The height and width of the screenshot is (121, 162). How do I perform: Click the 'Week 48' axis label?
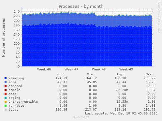(x=99, y=69)
